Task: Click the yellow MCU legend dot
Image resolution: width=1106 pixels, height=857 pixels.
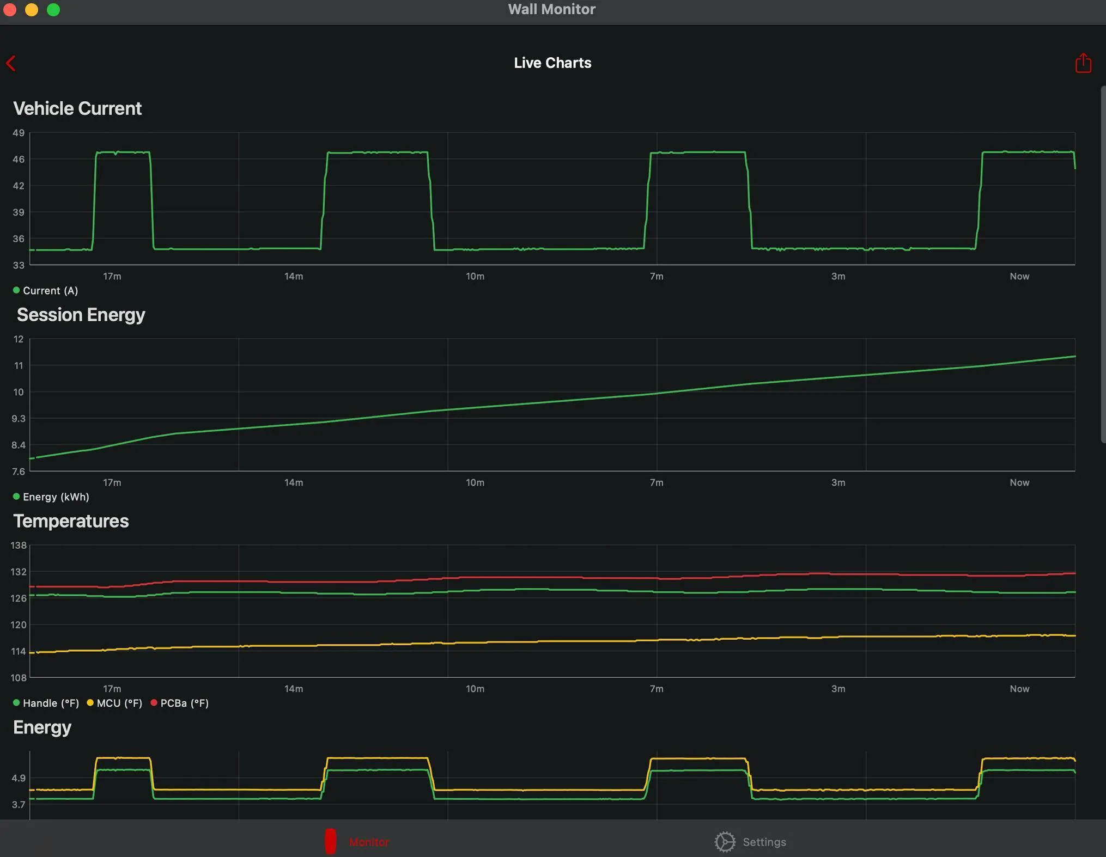Action: 90,702
